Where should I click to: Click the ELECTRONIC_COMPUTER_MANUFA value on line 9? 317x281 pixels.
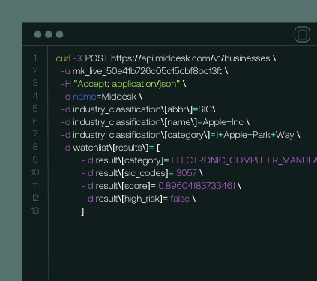(244, 160)
